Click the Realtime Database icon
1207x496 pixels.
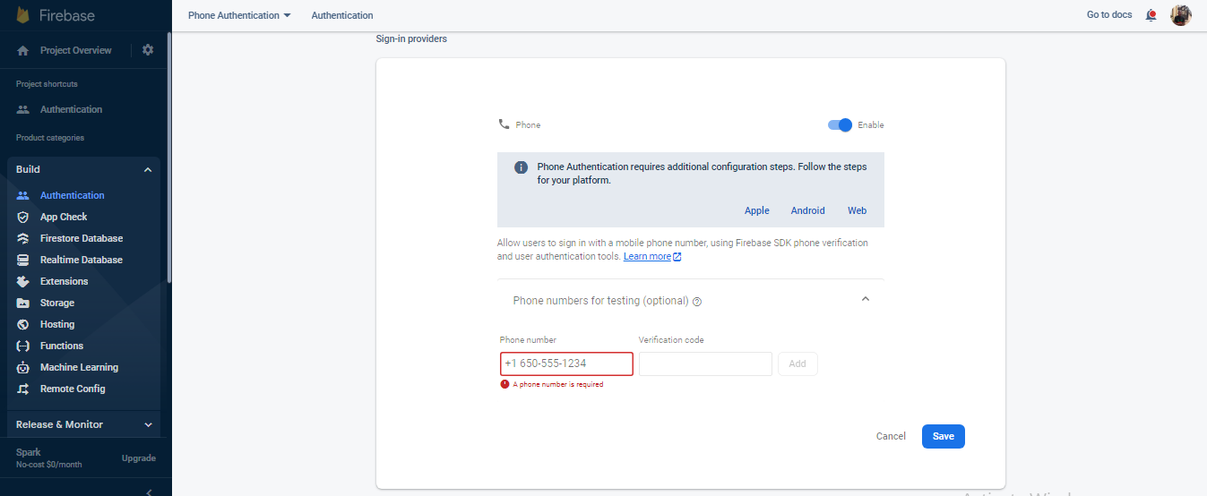tap(23, 260)
